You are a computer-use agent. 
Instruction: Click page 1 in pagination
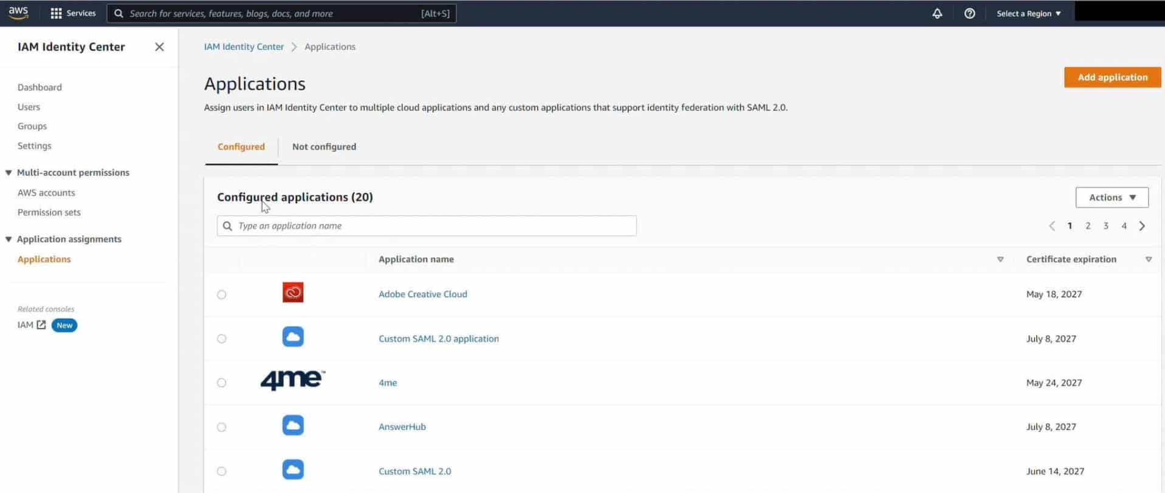pyautogui.click(x=1070, y=226)
